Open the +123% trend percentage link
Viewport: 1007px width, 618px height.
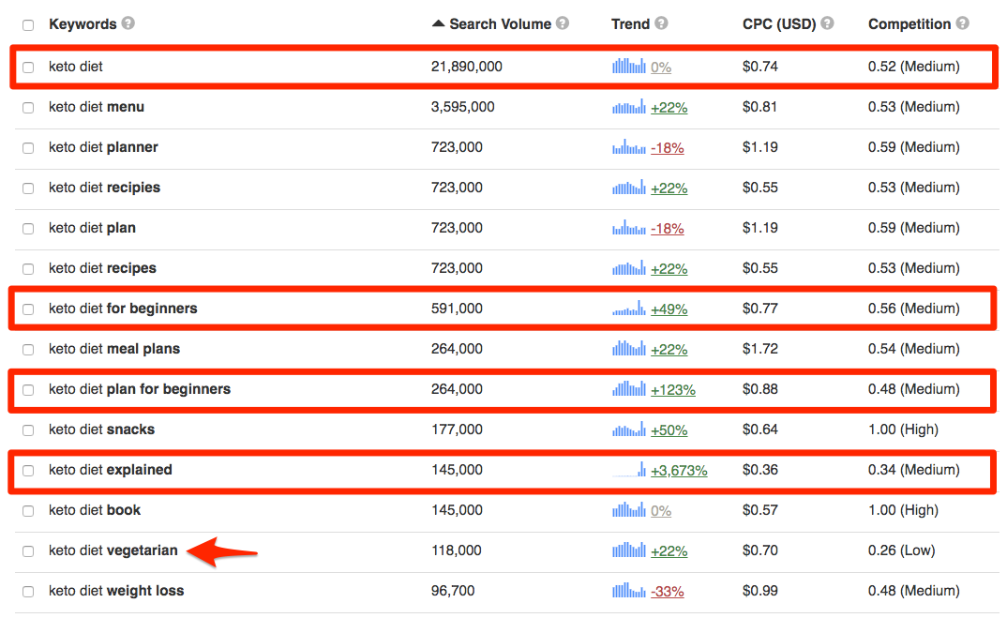(672, 390)
